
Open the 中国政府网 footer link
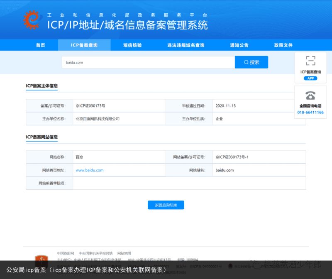point(66,253)
